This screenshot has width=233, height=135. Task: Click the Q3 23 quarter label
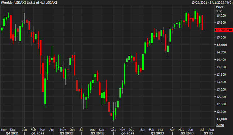[208, 133]
